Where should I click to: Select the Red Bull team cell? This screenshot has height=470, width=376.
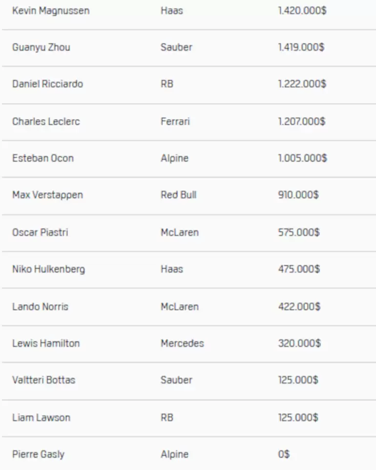(178, 195)
